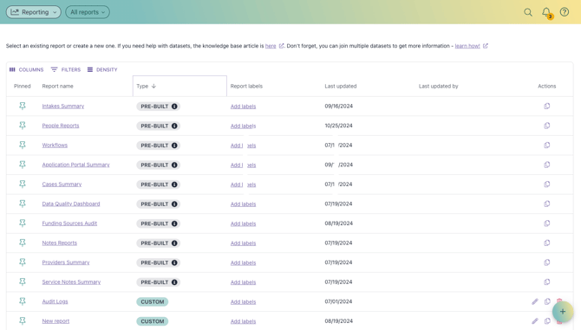
Task: Click the 10/25/2024 date cell
Action: [x=338, y=126]
